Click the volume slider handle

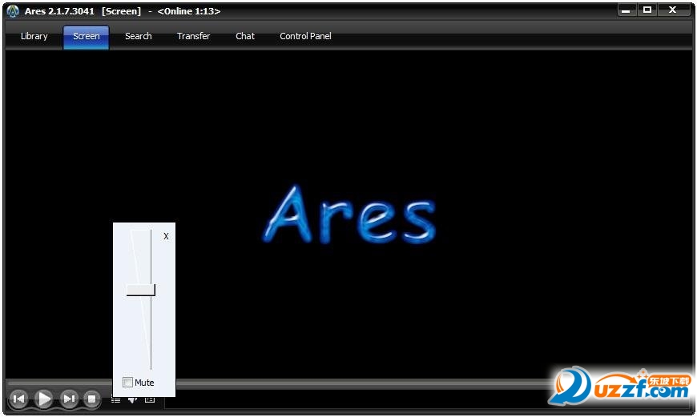pyautogui.click(x=141, y=290)
